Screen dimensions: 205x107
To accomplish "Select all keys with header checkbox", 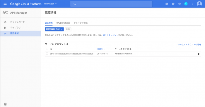I will tap(47, 49).
